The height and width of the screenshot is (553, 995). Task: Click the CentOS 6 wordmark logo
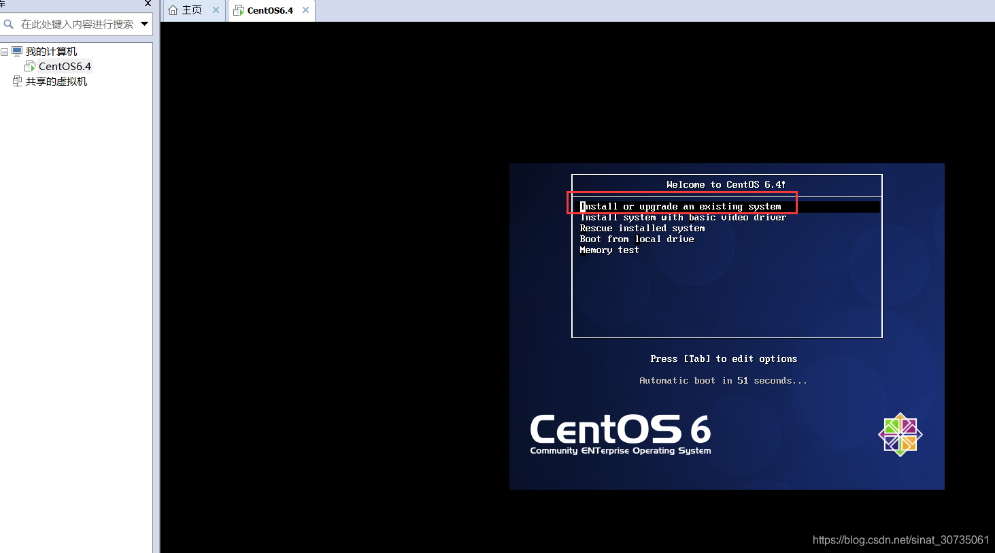click(x=620, y=429)
